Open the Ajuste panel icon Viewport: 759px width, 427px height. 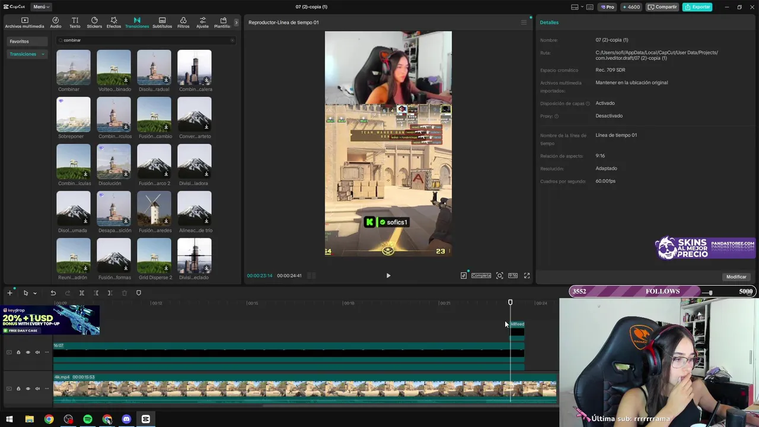click(x=203, y=23)
